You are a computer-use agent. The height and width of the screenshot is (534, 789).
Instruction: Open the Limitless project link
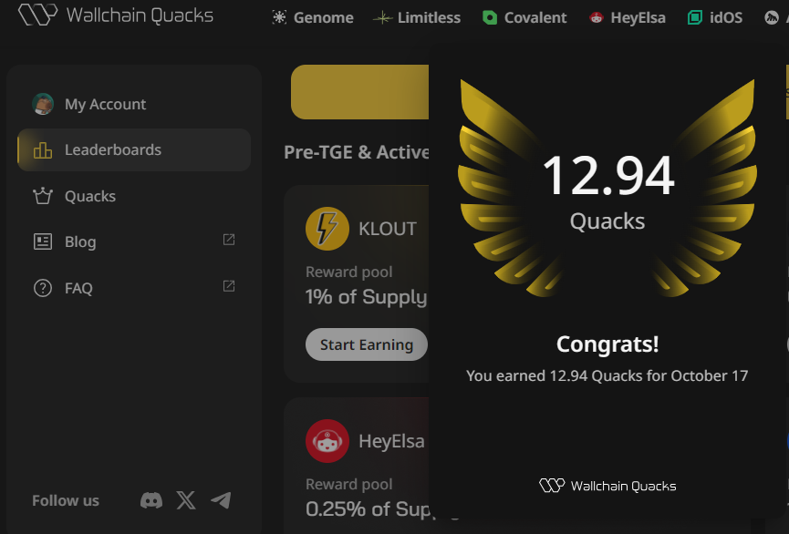(417, 17)
